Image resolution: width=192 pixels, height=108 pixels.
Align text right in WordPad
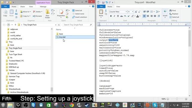[151, 16]
